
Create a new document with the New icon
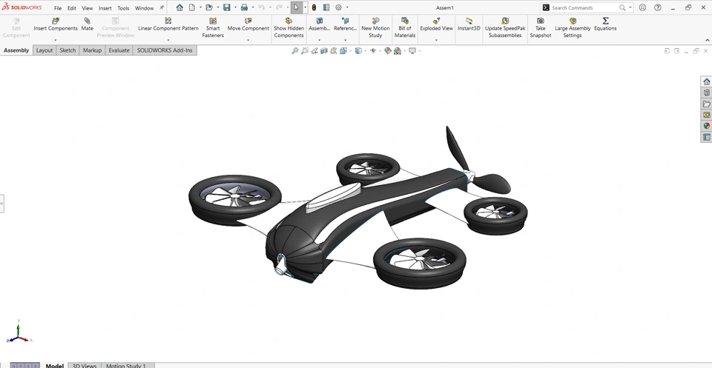point(192,7)
